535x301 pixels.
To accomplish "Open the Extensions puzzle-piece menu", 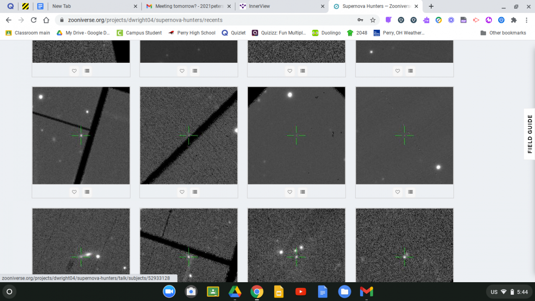I will point(514,20).
